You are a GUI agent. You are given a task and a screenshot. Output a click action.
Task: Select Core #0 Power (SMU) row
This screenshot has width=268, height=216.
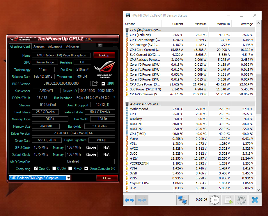[189, 65]
